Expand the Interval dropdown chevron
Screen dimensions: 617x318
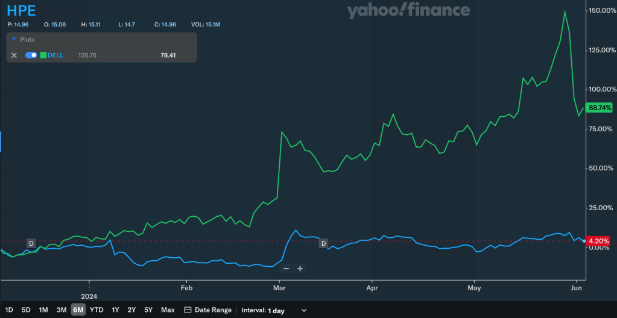click(304, 310)
